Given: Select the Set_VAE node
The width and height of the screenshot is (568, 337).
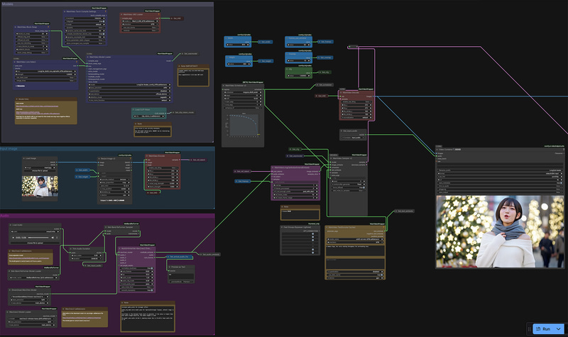Looking at the screenshot, I should tap(175, 18).
